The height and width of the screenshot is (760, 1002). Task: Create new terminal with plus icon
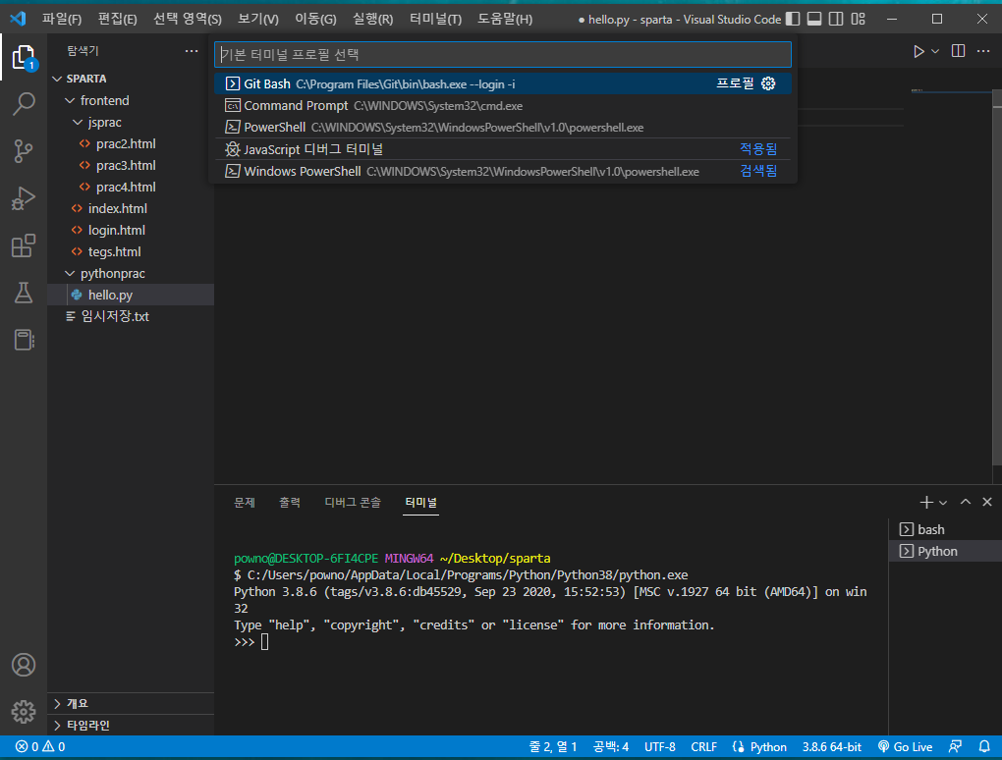(x=926, y=503)
